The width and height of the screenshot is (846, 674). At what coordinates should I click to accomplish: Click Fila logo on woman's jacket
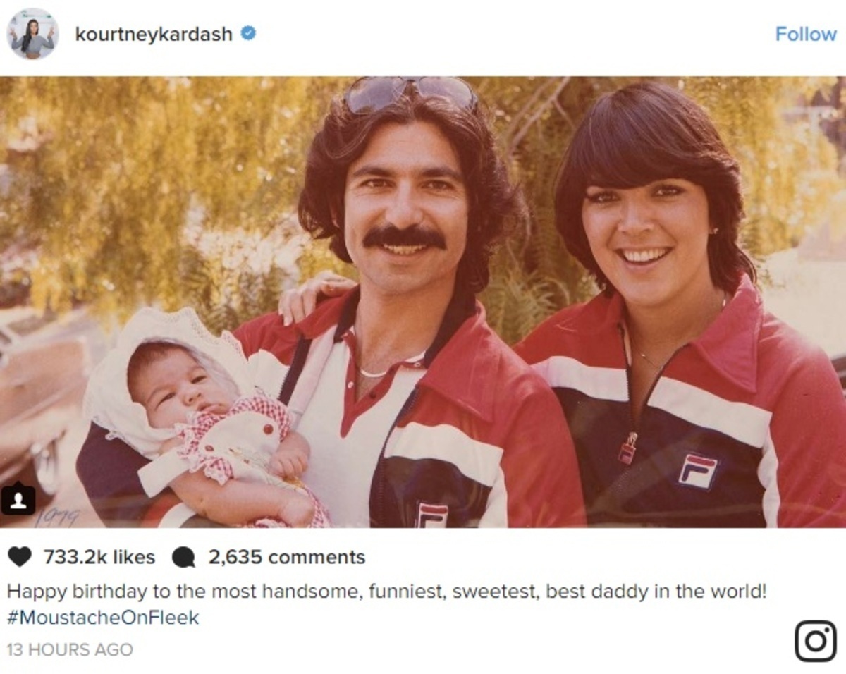[697, 471]
